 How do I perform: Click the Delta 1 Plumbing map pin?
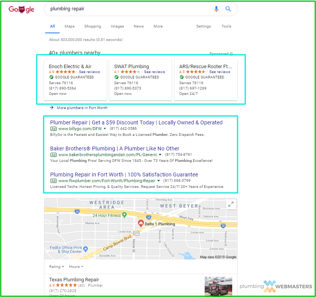click(x=140, y=223)
